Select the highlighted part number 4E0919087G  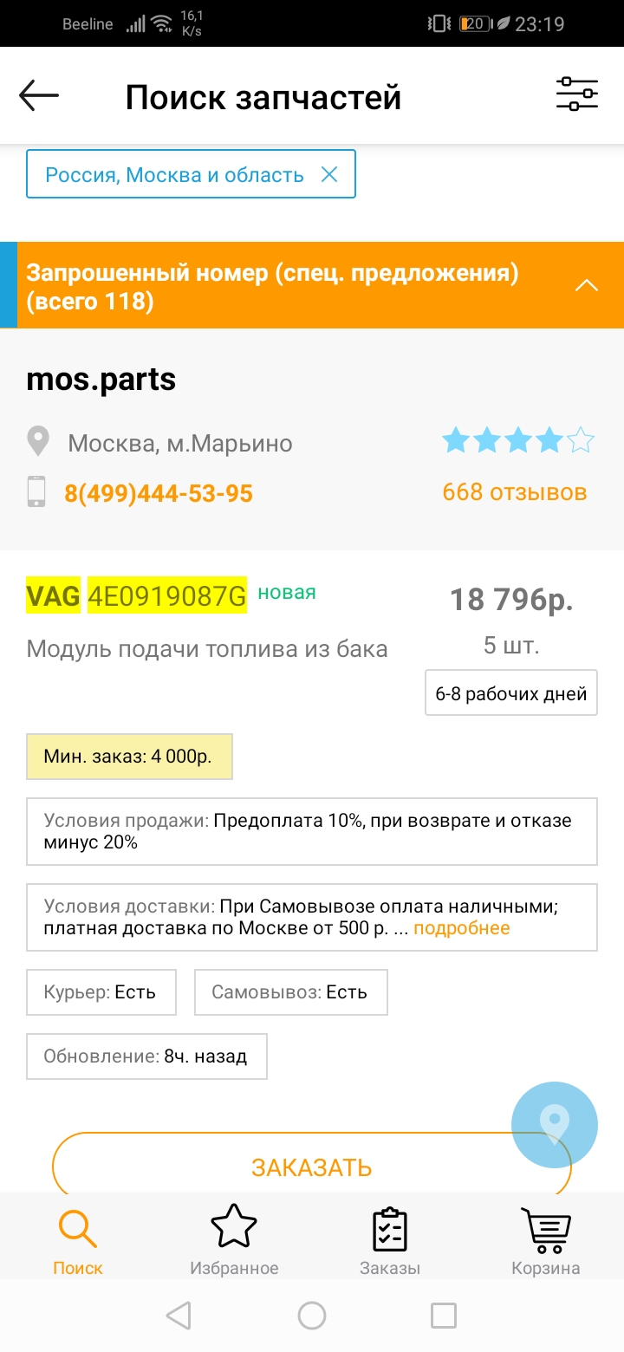coord(167,595)
